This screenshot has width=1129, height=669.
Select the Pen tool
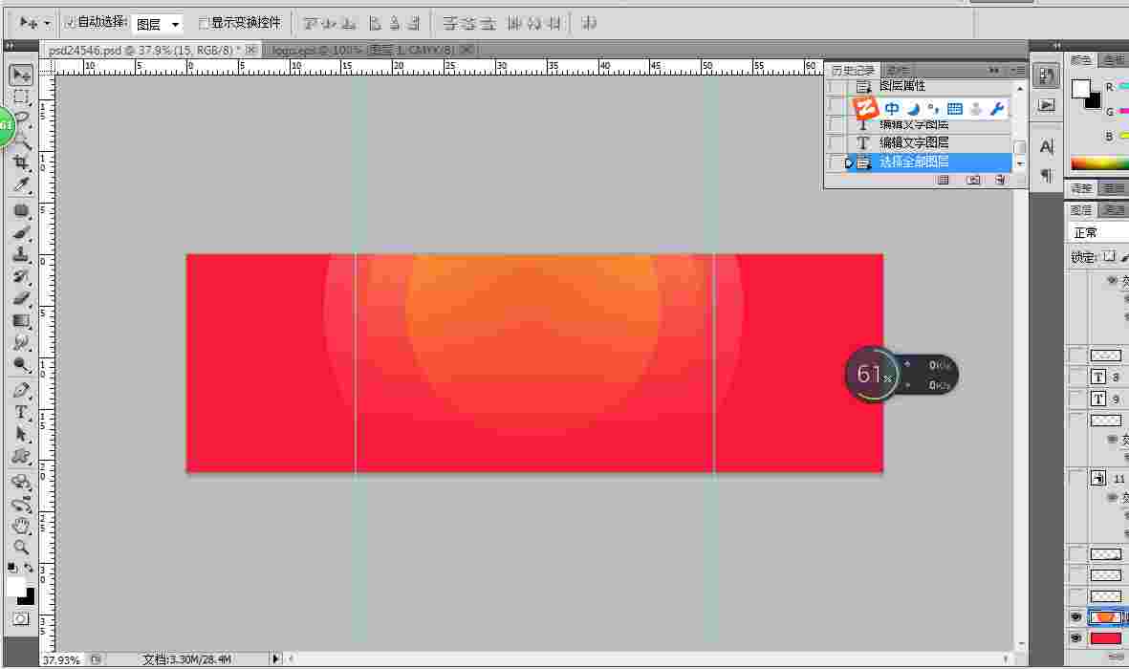coord(21,390)
